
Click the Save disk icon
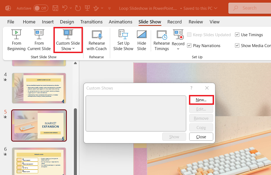pos(55,8)
